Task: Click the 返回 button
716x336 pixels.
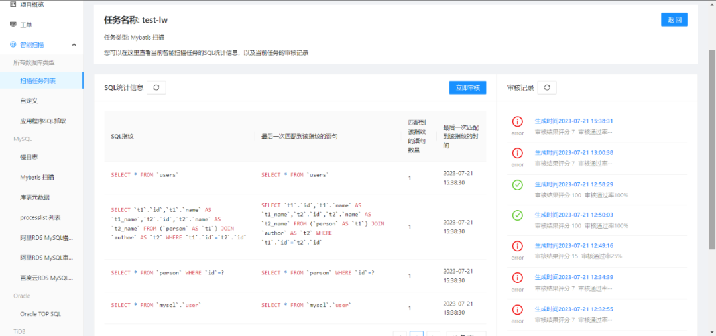Action: pyautogui.click(x=674, y=20)
